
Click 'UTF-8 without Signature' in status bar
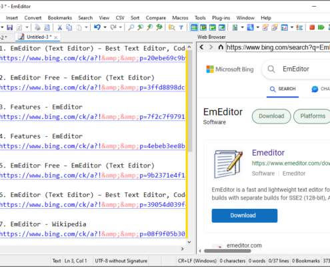(x=121, y=261)
